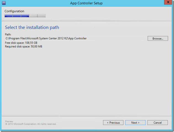
Task: Click the Microsoft Corporation copyright notice
Action: click(31, 124)
